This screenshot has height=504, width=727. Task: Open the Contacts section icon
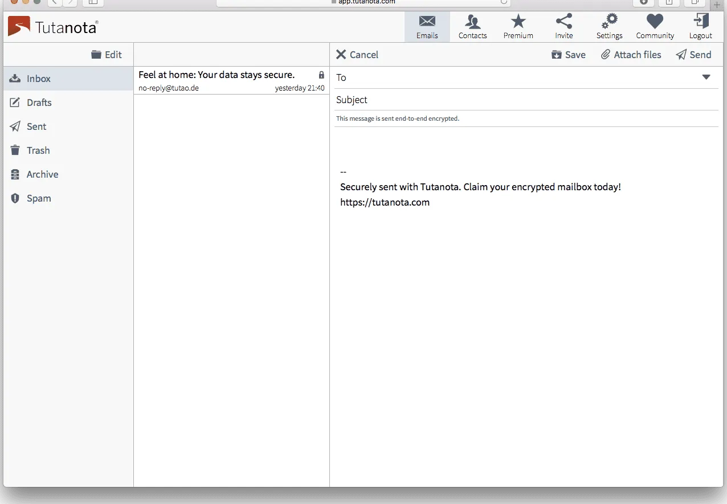(472, 23)
